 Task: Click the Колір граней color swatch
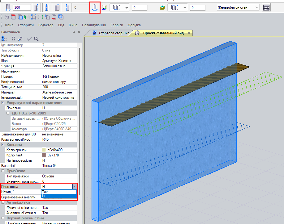click(44, 150)
